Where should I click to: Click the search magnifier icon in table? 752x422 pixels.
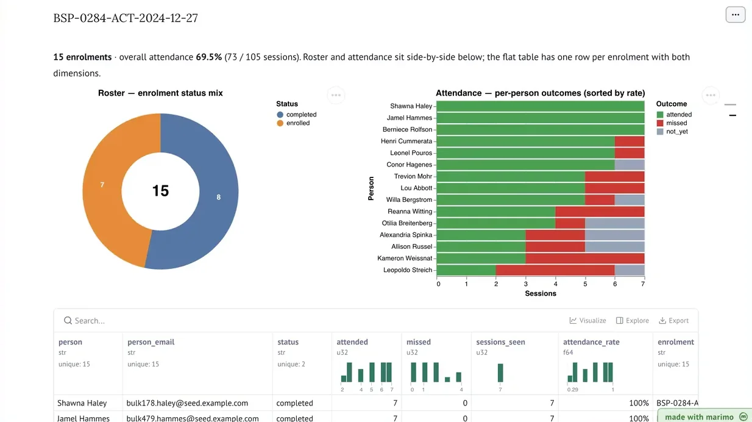point(67,321)
